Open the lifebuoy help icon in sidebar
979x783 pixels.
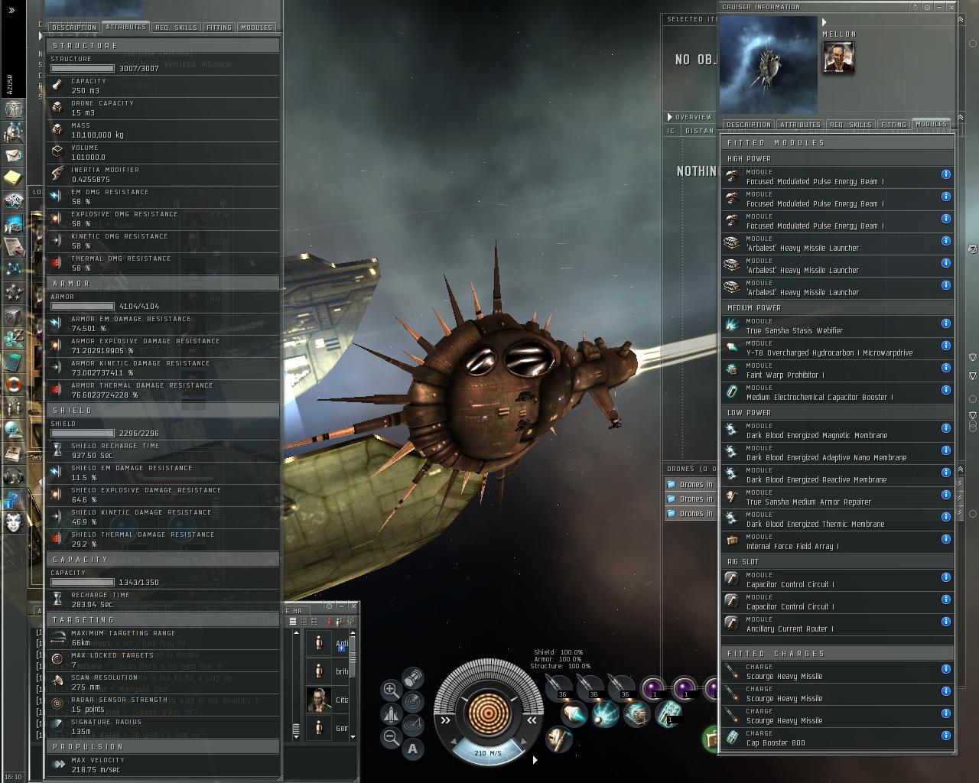(x=13, y=384)
